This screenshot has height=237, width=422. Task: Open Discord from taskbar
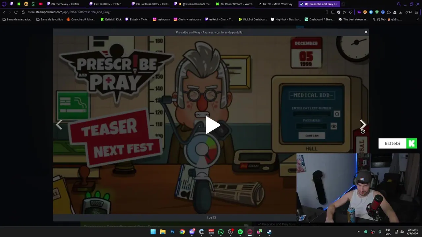192,232
